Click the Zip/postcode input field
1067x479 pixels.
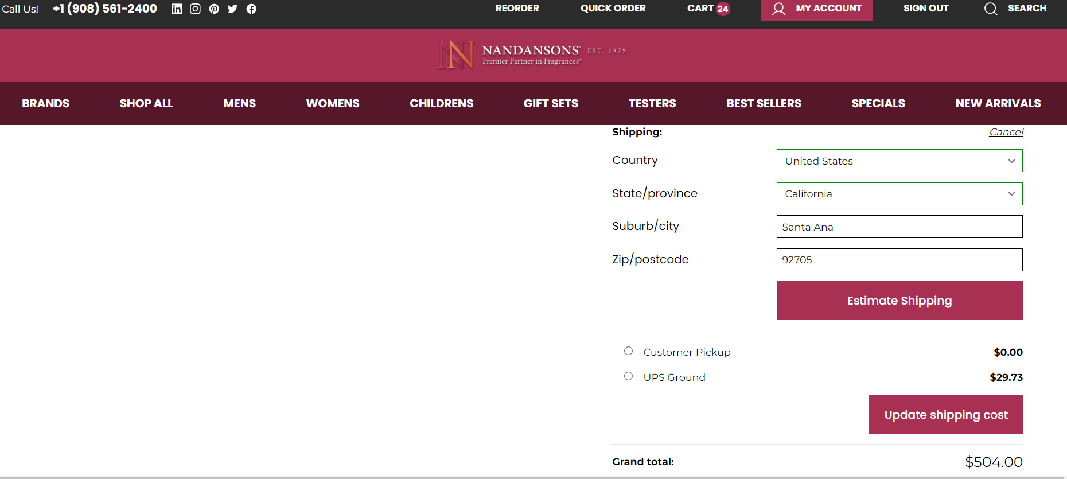(x=899, y=260)
